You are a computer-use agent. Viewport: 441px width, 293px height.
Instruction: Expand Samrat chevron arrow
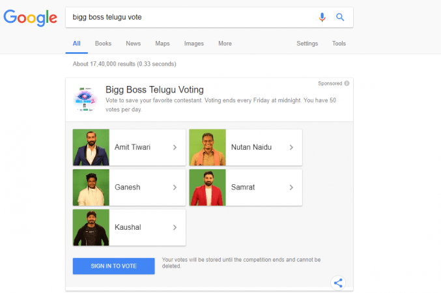[291, 188]
